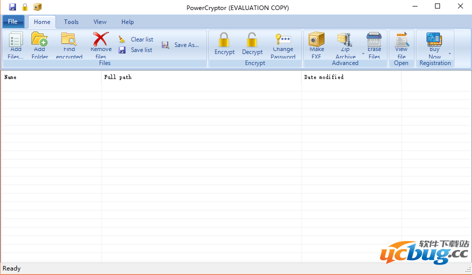
Task: Minimize the PowerCryptor window
Action: tap(415, 6)
